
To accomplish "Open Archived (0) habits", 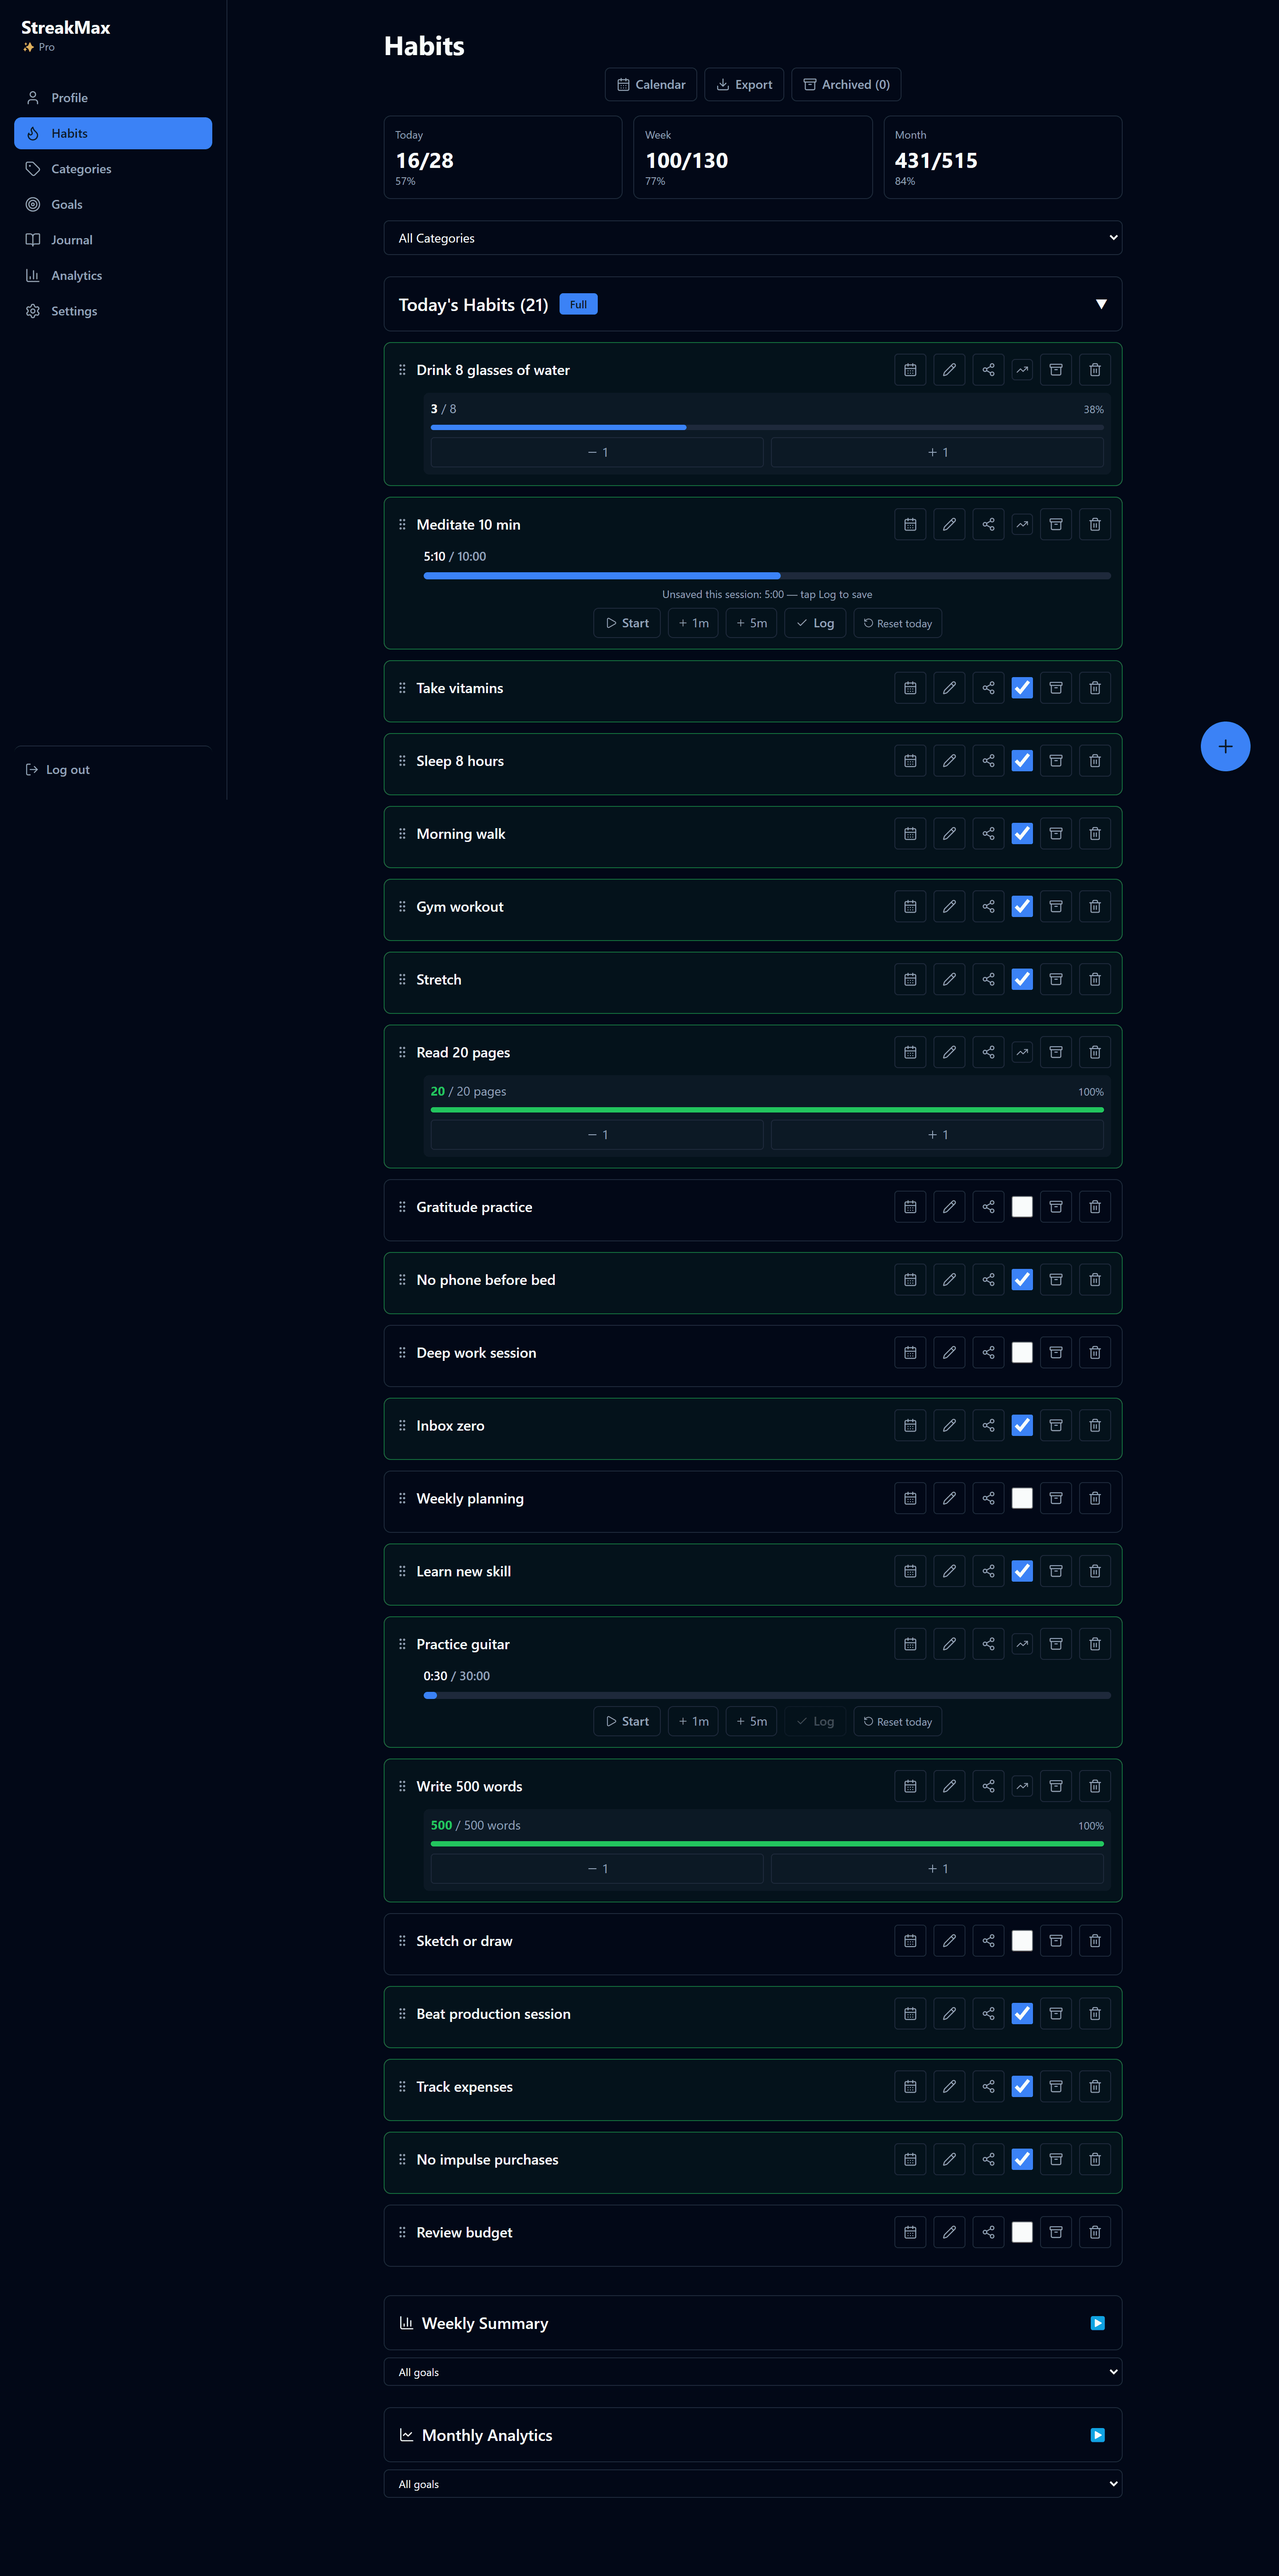I will [846, 85].
